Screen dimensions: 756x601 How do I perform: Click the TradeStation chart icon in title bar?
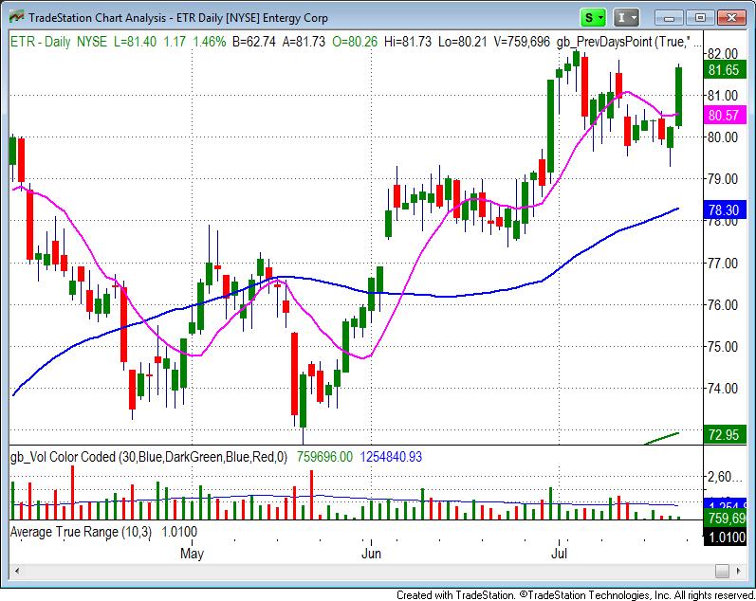15,17
